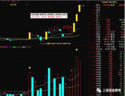Image resolution: width=125 pixels, height=96 pixels.
Task: Click the purple 1500 trade in tick list
Action: click(119, 72)
